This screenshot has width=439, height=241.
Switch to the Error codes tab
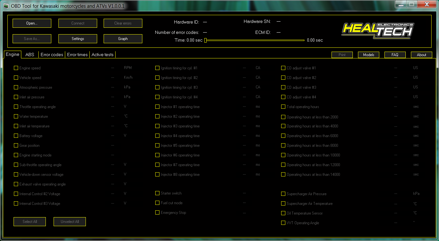pyautogui.click(x=52, y=55)
